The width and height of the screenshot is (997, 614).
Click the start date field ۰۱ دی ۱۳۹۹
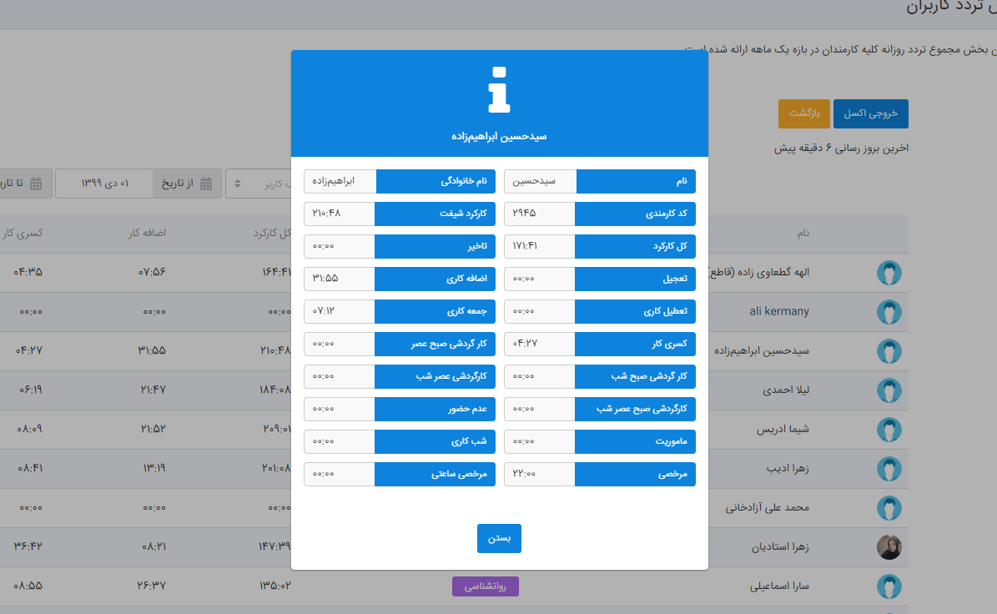click(104, 184)
